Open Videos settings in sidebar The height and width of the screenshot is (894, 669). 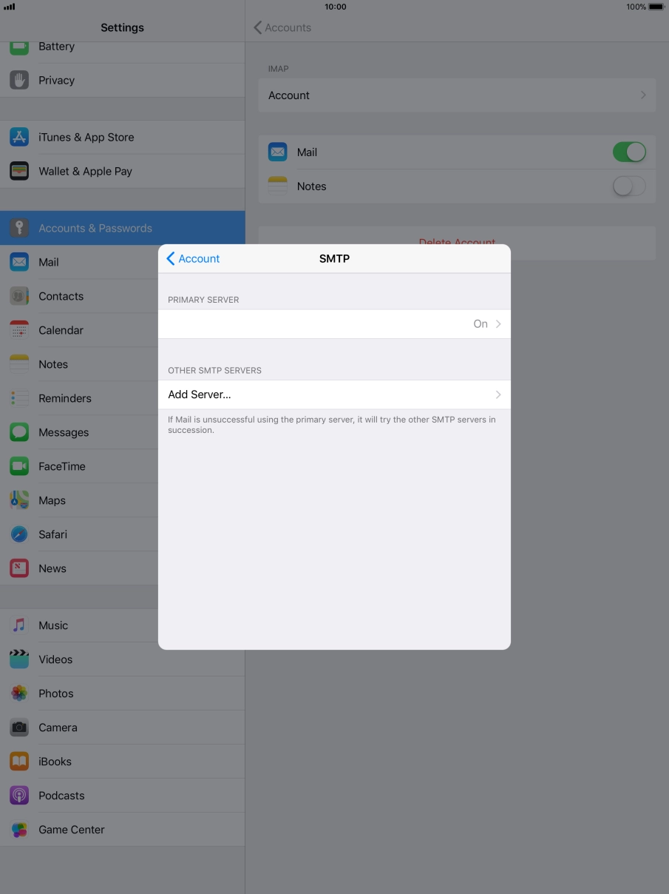[x=55, y=659]
